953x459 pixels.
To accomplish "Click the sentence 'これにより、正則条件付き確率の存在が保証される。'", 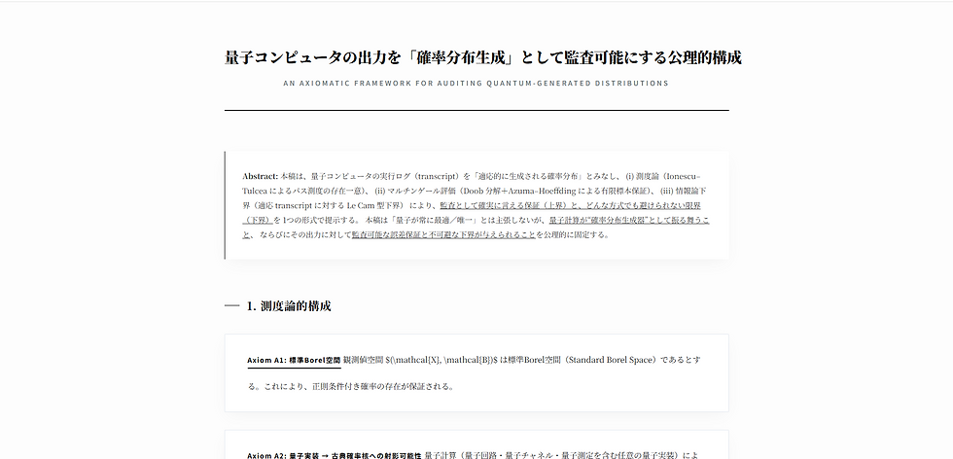I will (x=359, y=386).
